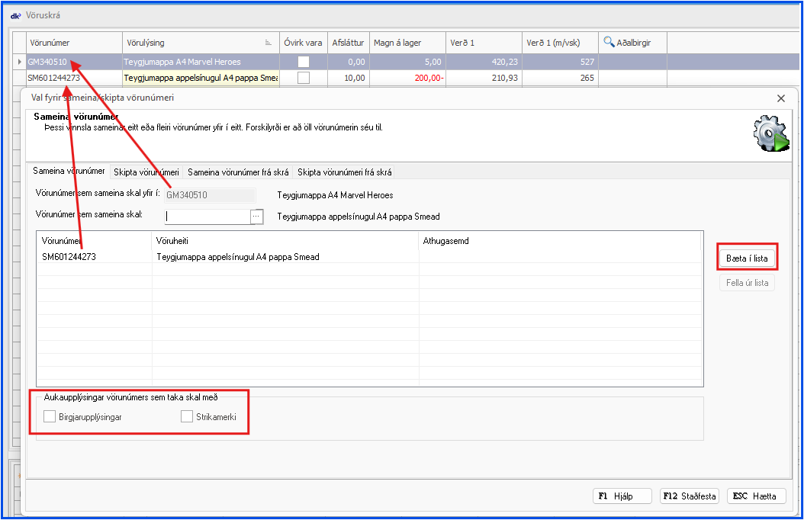
Task: Click the row indicator arrow for GM340510
Action: tap(20, 62)
